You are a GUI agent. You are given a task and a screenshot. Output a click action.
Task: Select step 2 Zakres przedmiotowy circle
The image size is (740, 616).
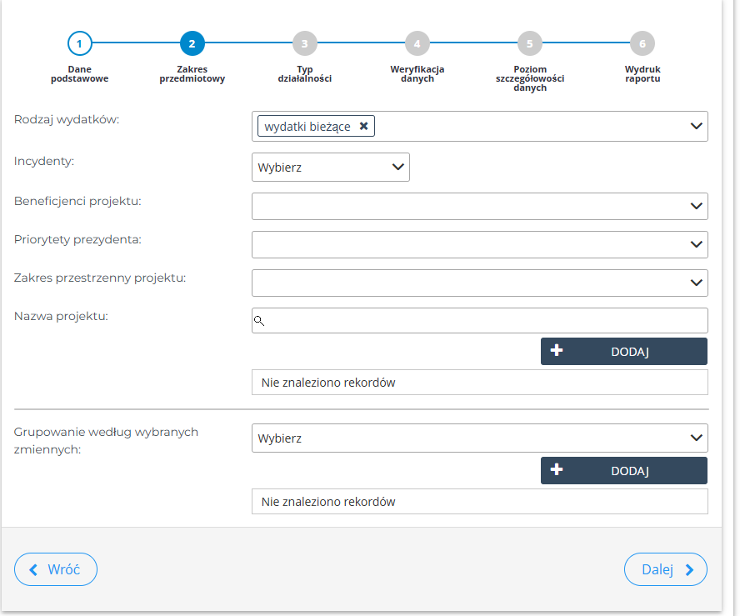tap(192, 43)
